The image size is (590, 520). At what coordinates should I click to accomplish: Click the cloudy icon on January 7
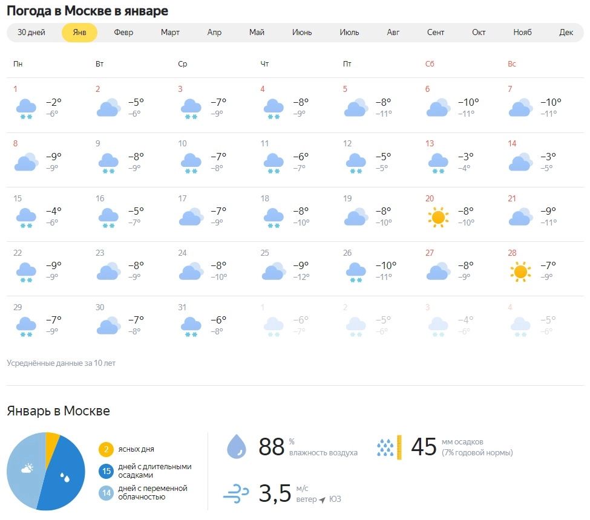[x=520, y=108]
